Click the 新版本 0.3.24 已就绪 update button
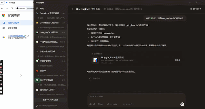 [x=51, y=100]
